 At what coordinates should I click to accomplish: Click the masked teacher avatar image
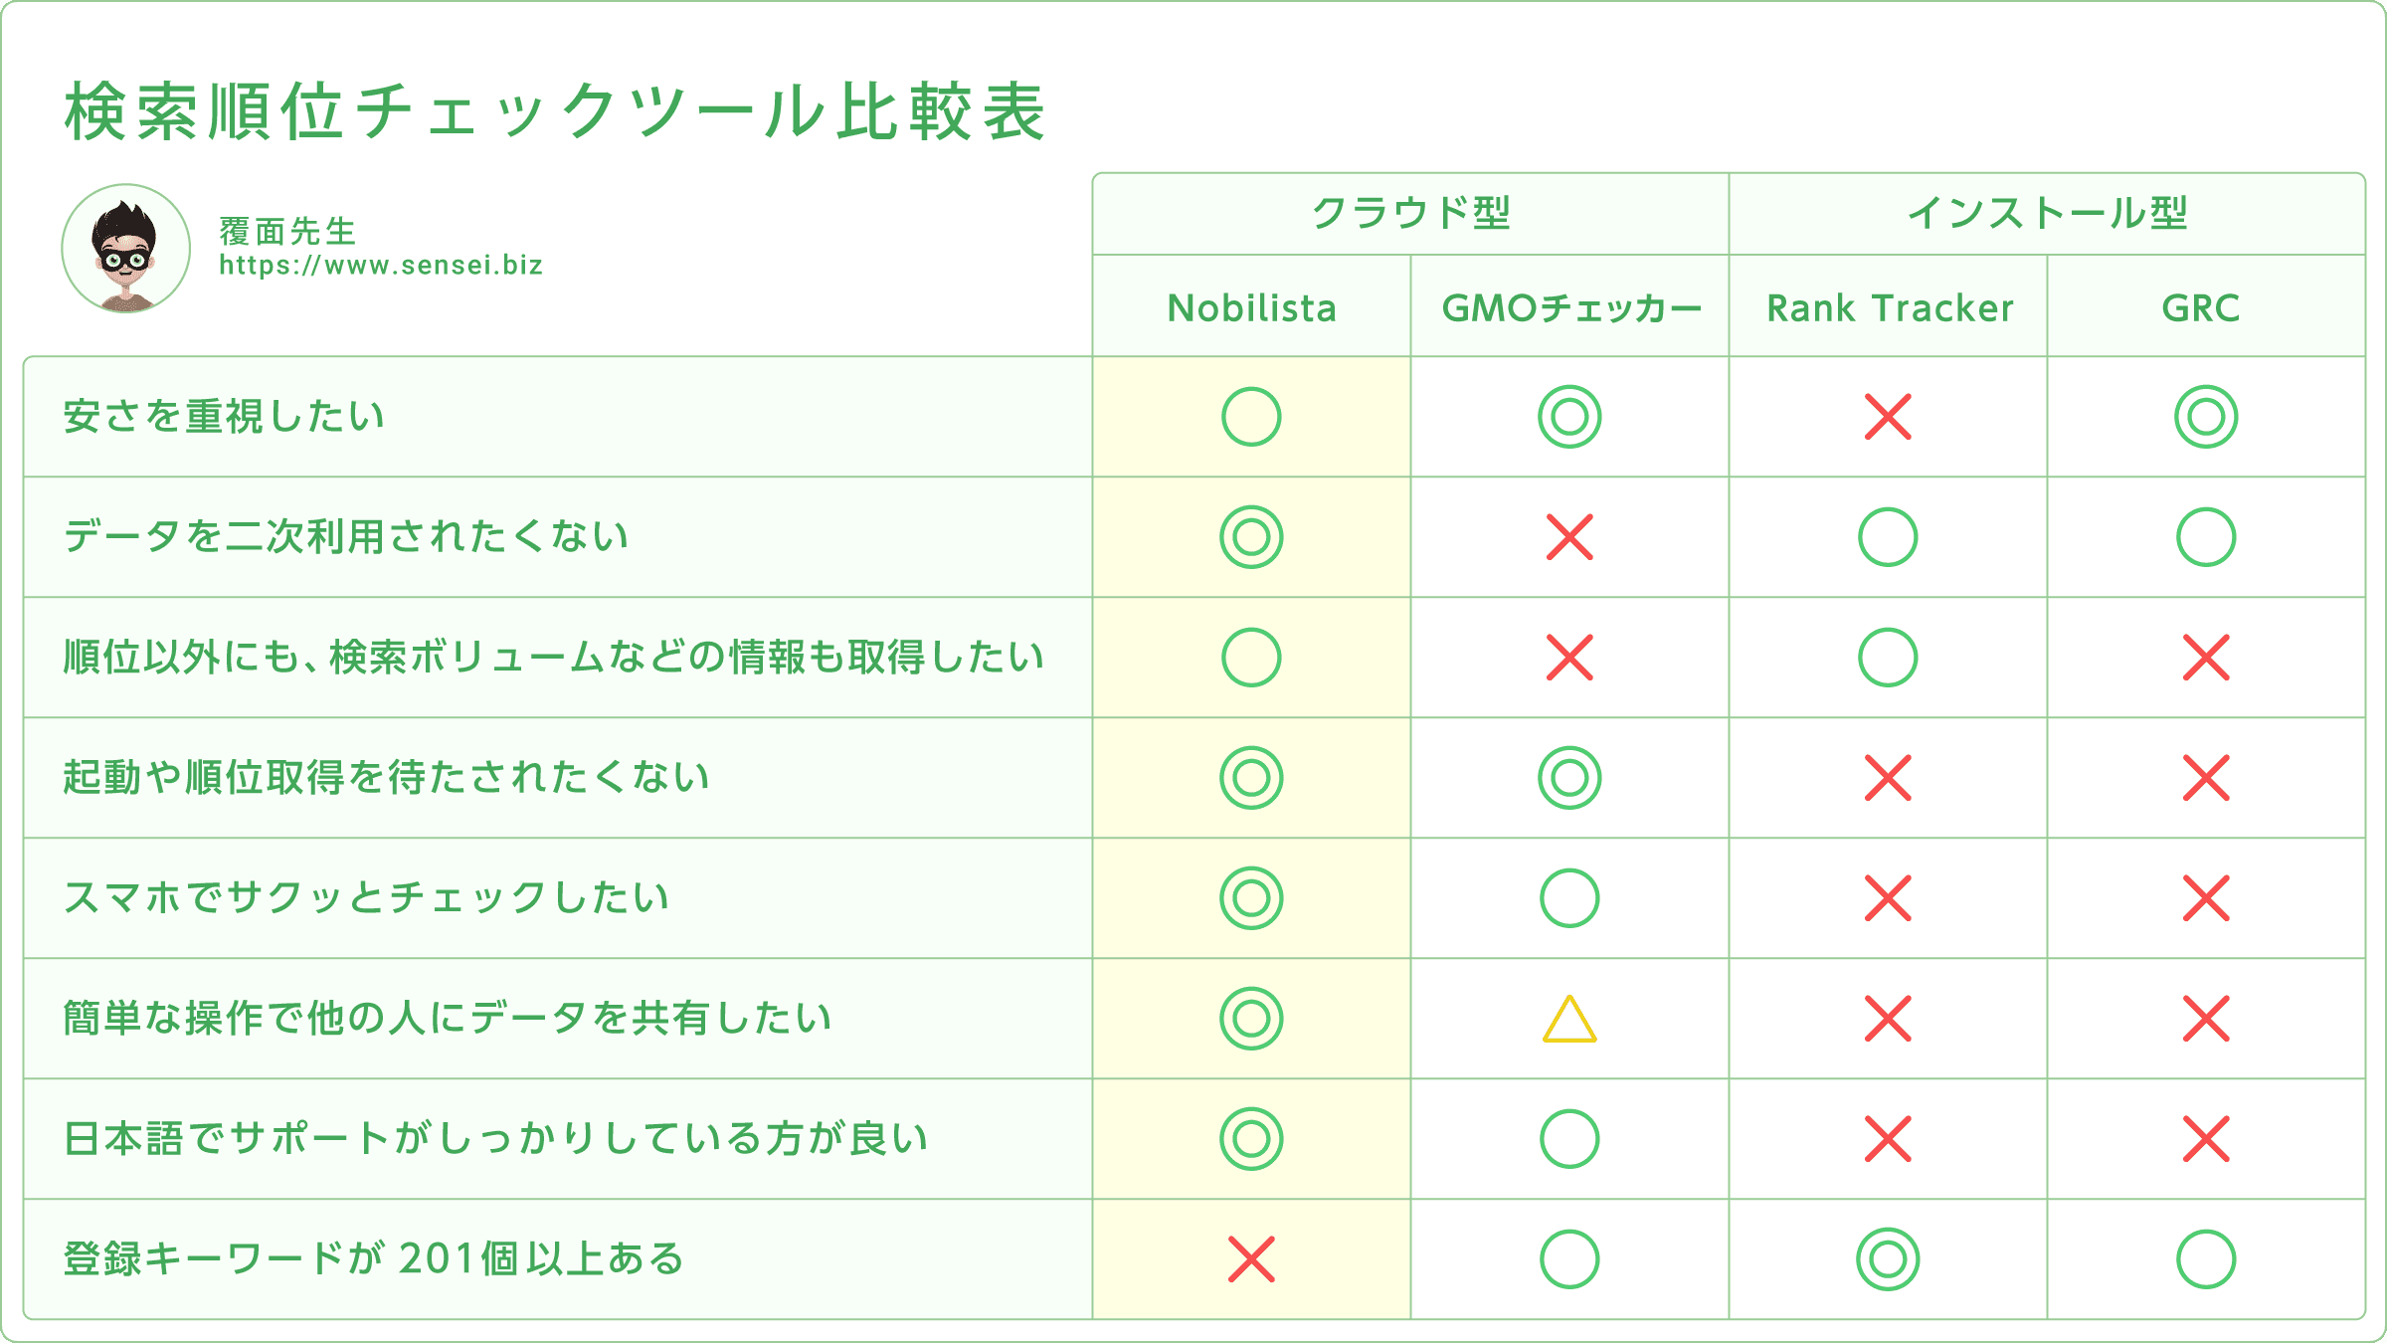point(126,249)
